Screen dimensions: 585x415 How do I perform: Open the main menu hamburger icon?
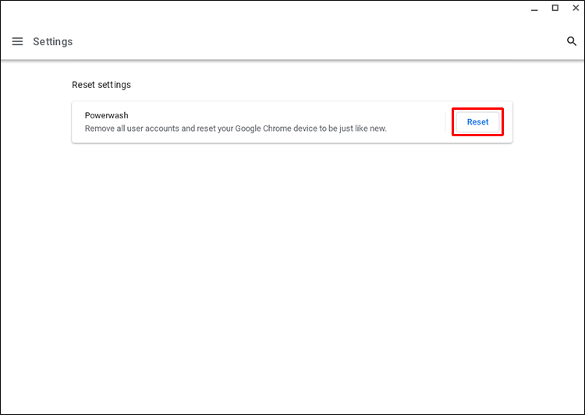pyautogui.click(x=17, y=41)
